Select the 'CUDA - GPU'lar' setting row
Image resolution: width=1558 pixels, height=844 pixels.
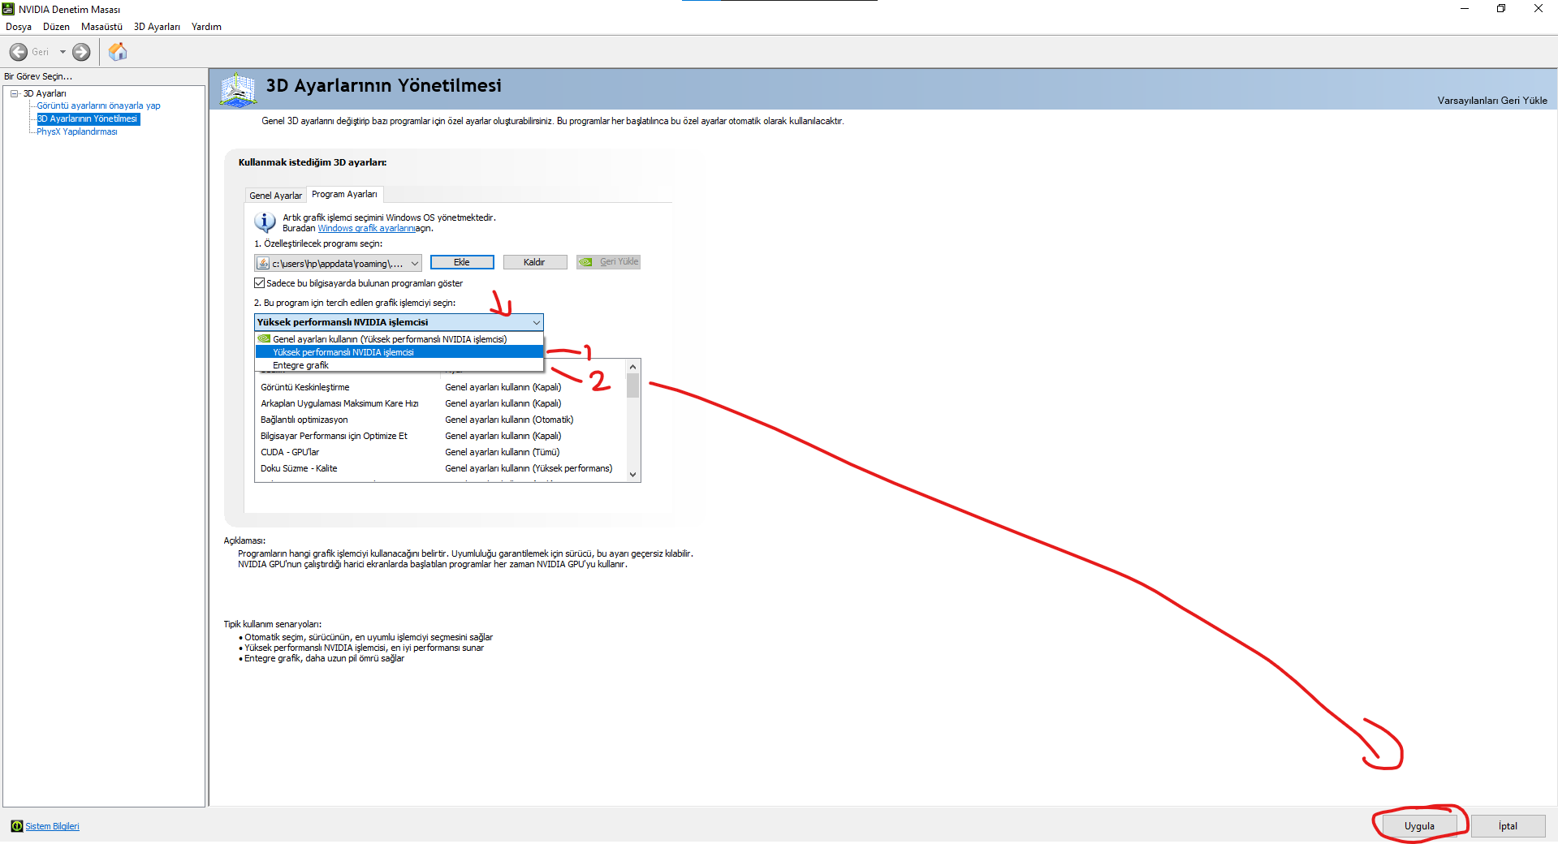coord(440,452)
